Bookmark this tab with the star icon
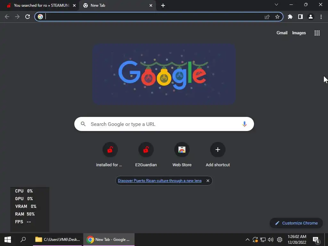The image size is (328, 246). click(277, 17)
